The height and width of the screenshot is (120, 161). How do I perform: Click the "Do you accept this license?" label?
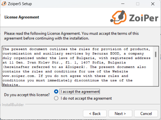[27, 95]
